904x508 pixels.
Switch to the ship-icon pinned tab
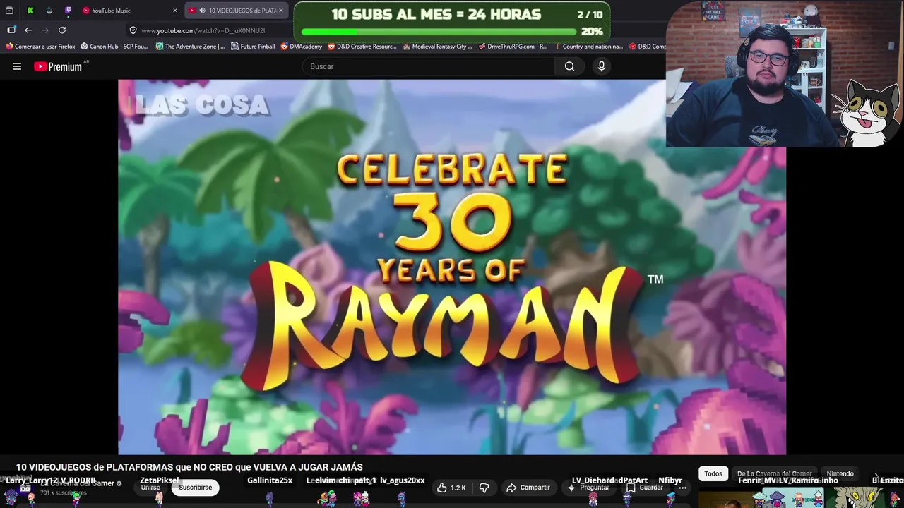[x=49, y=11]
